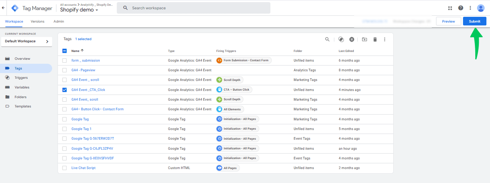This screenshot has width=490, height=183.
Task: Delete the selected tag
Action: pyautogui.click(x=375, y=39)
